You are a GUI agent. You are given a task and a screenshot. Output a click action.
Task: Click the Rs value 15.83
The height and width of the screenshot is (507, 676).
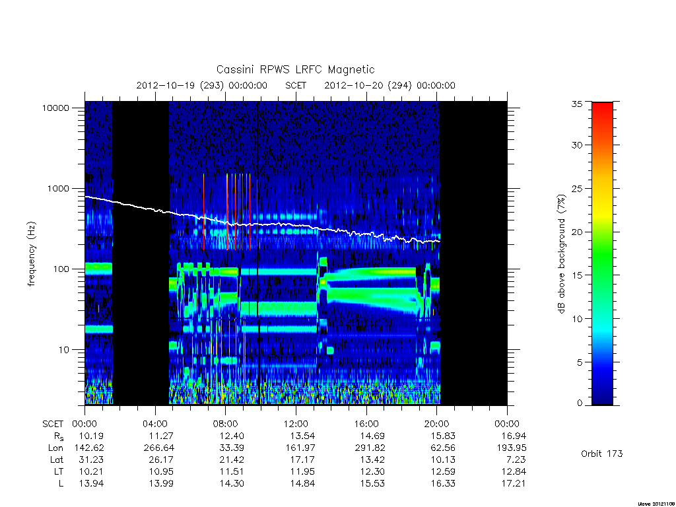point(443,436)
